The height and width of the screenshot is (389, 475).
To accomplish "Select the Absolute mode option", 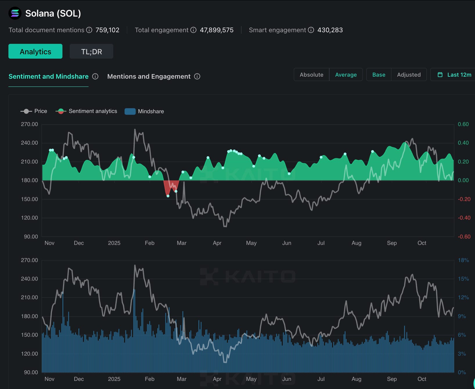I will point(312,75).
